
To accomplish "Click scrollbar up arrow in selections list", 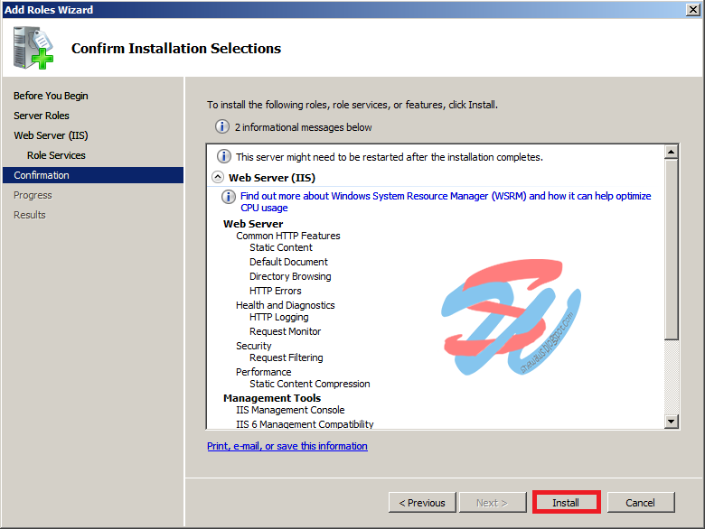I will (671, 152).
